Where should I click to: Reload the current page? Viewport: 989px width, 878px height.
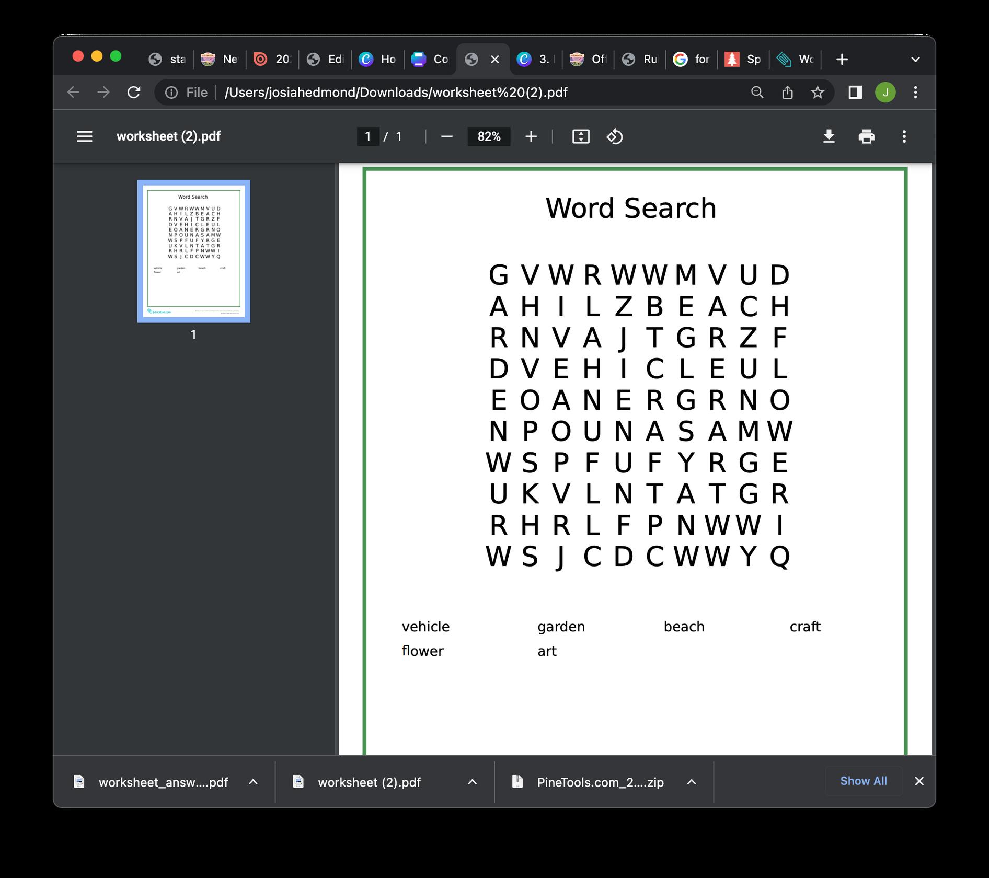click(134, 93)
